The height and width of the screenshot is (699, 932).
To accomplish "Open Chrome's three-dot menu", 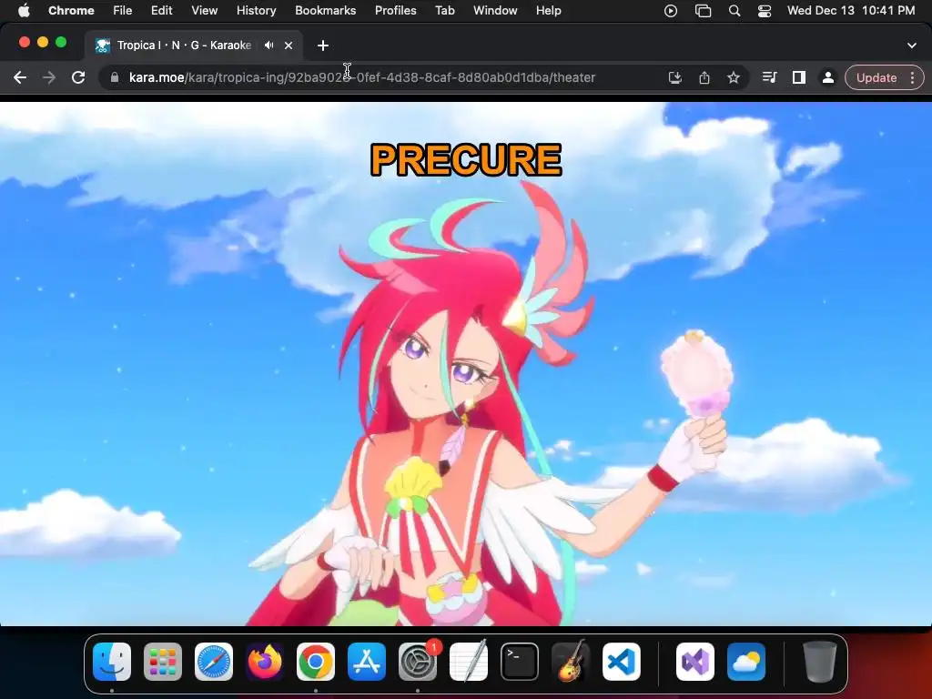I will [x=913, y=78].
